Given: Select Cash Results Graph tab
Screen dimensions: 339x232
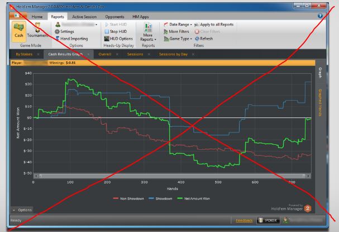Looking at the screenshot, I should pos(65,54).
